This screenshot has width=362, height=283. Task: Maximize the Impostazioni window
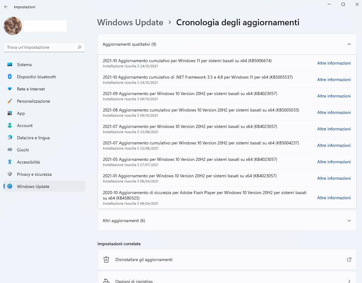343,4
